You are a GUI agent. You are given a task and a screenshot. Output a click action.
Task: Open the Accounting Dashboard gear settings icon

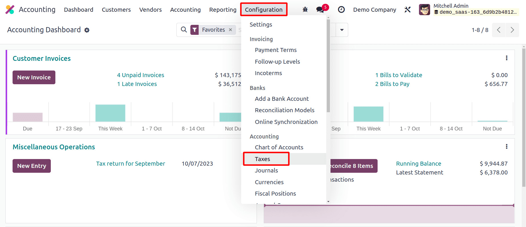pyautogui.click(x=87, y=30)
